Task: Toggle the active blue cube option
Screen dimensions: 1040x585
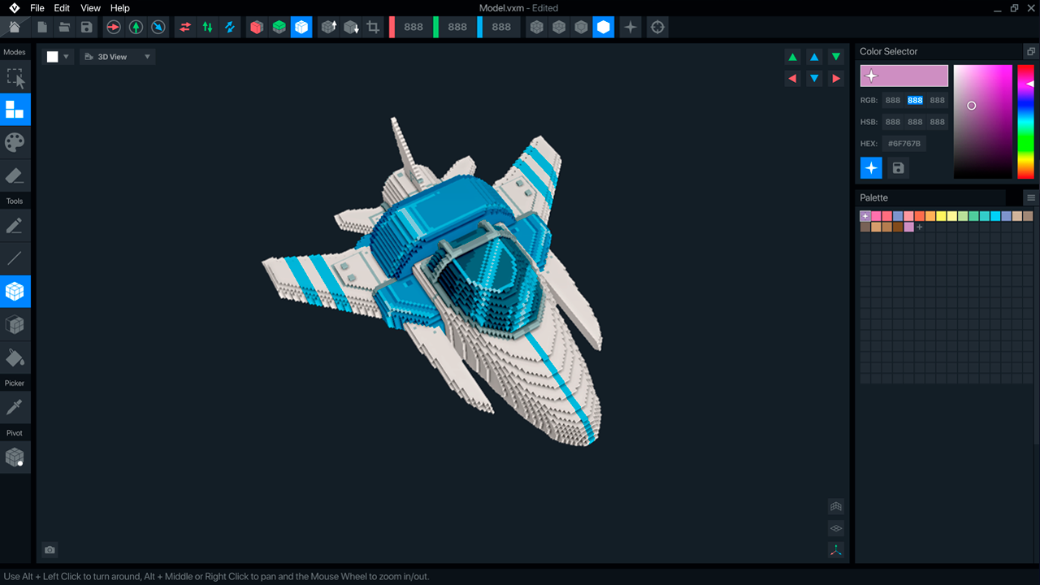Action: point(301,27)
